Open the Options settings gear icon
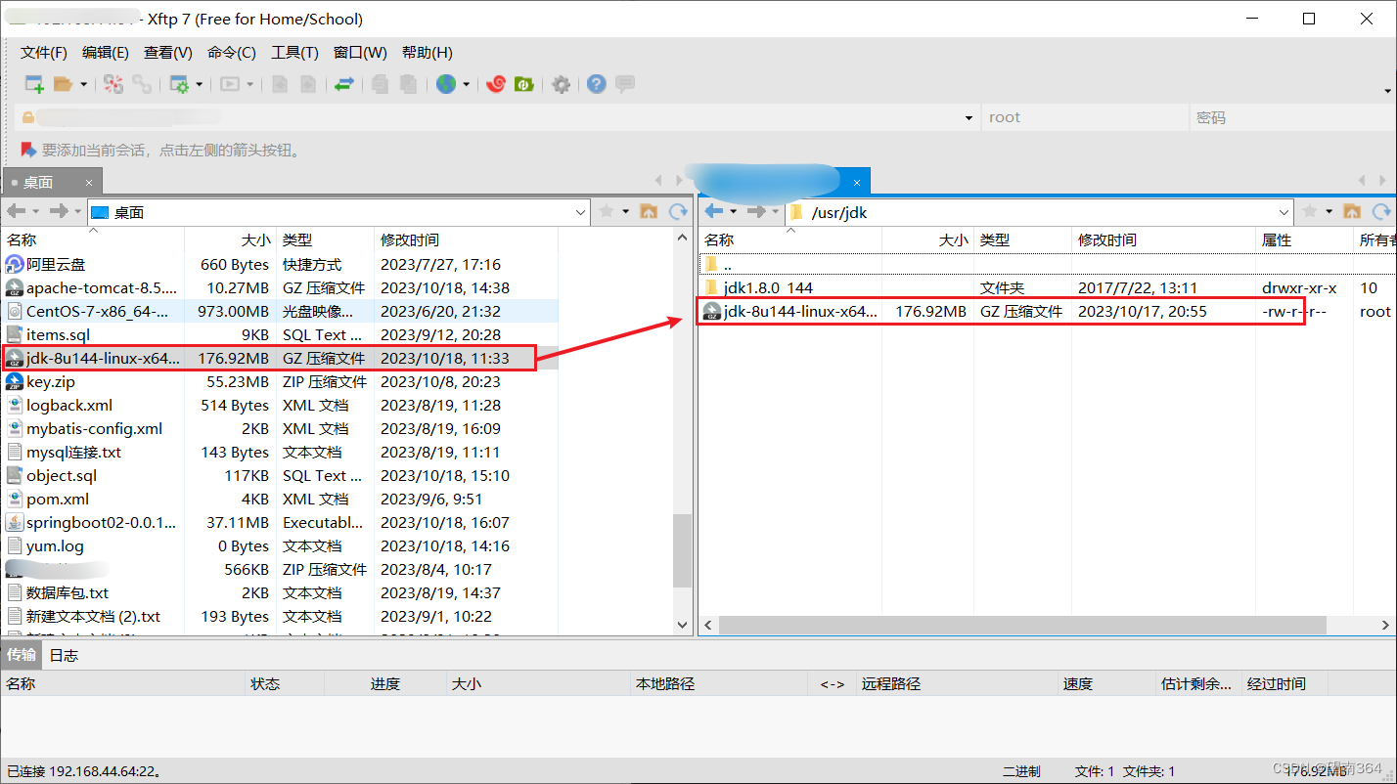 coord(561,84)
